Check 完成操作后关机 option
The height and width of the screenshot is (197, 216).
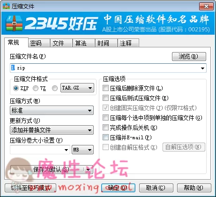pyautogui.click(x=105, y=128)
